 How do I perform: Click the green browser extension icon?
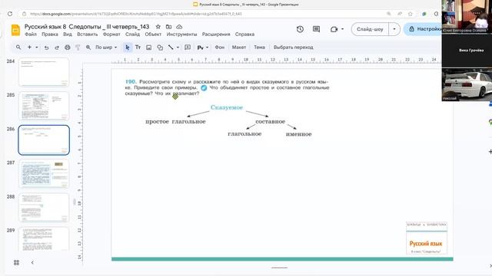click(x=424, y=14)
